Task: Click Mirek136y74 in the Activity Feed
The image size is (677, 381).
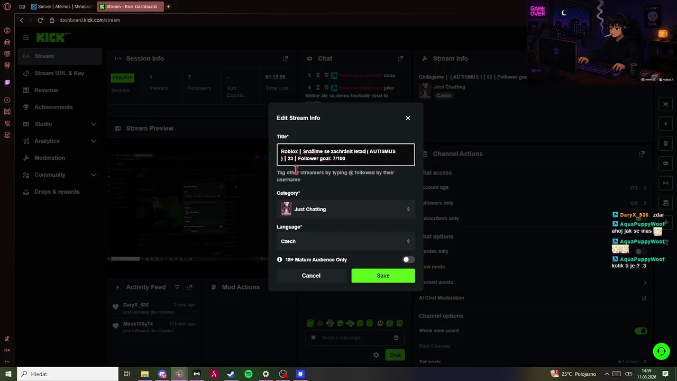Action: [x=138, y=324]
